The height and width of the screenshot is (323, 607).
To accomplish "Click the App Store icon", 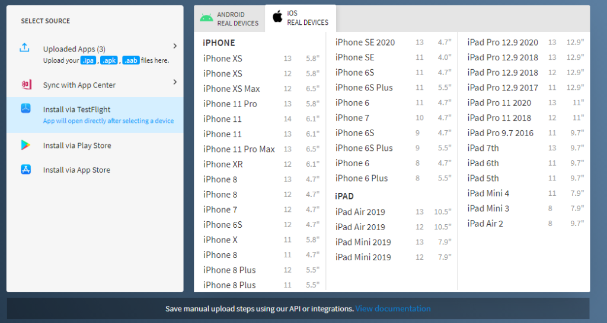I will (25, 170).
